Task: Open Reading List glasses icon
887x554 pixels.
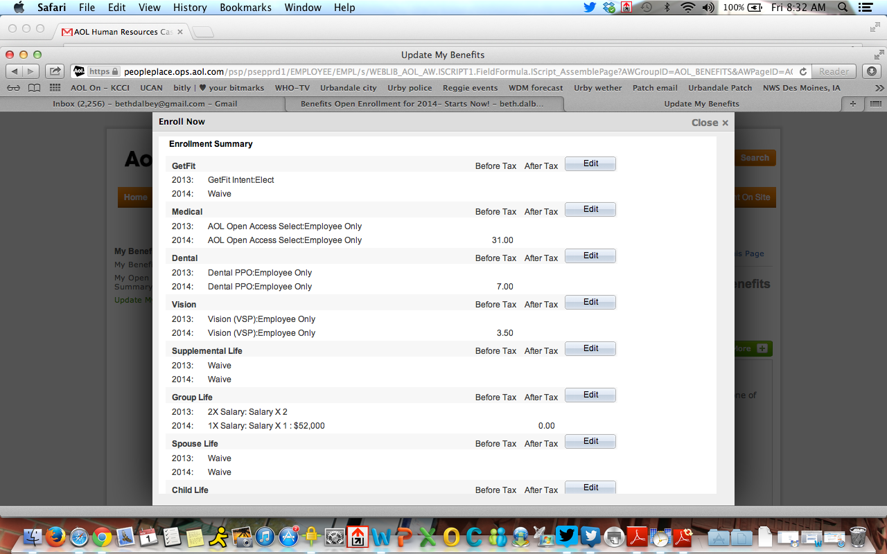Action: (x=15, y=88)
